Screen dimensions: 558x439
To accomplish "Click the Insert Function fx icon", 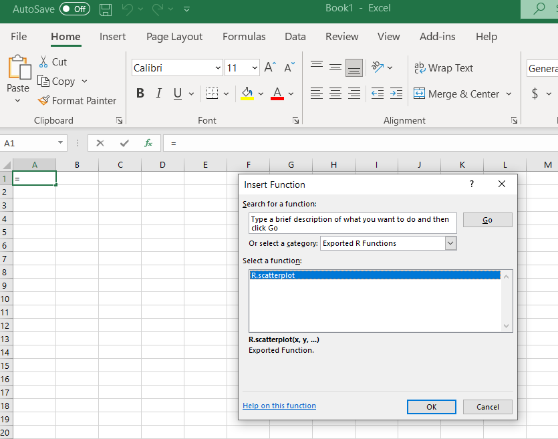I will (148, 143).
